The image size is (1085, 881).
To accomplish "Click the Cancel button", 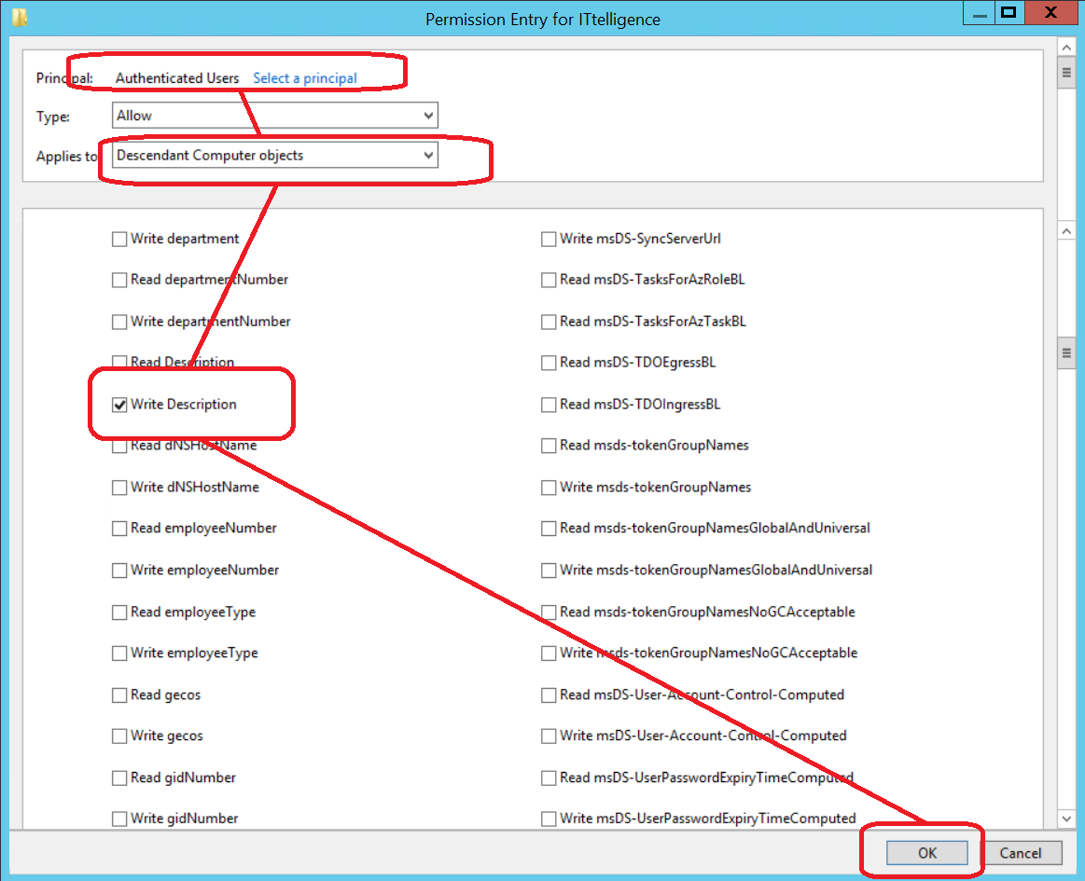I will (x=1020, y=853).
